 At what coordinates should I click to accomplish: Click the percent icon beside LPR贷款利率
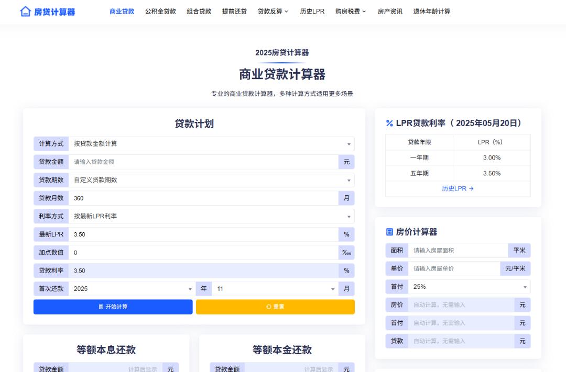pos(389,123)
